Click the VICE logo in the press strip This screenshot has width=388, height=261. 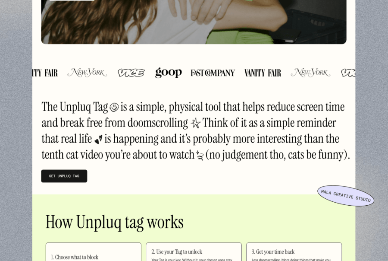131,72
